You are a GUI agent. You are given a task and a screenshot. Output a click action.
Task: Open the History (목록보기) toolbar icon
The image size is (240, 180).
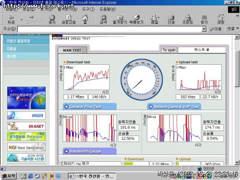pos(136,20)
